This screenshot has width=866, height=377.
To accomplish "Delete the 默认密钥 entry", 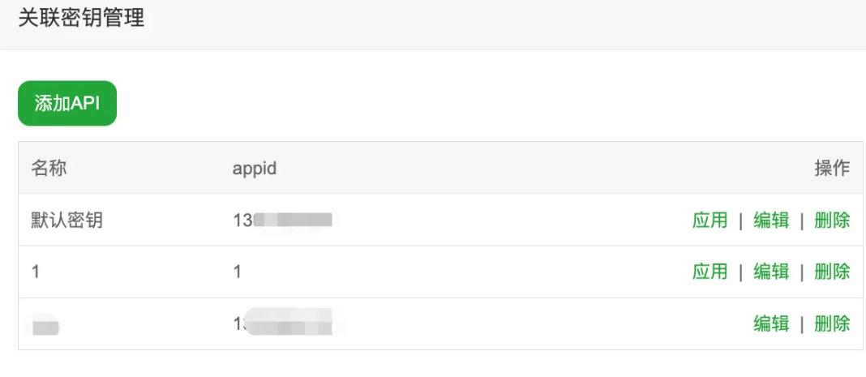I will pos(832,220).
